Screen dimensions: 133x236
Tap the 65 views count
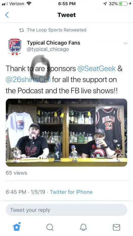point(17,173)
